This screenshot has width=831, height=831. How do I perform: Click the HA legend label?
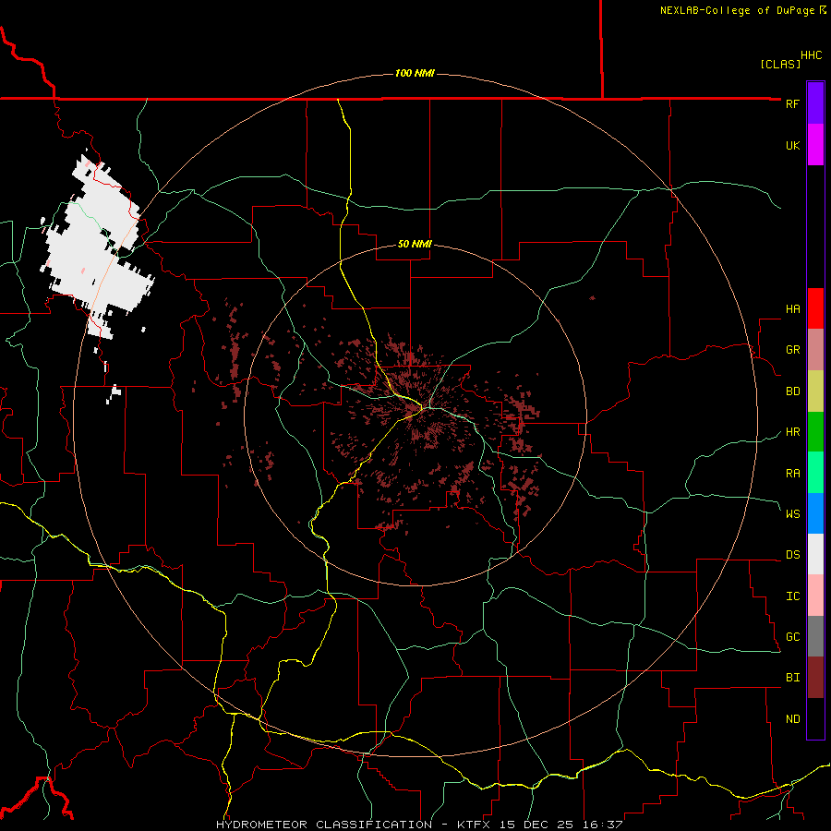point(792,309)
